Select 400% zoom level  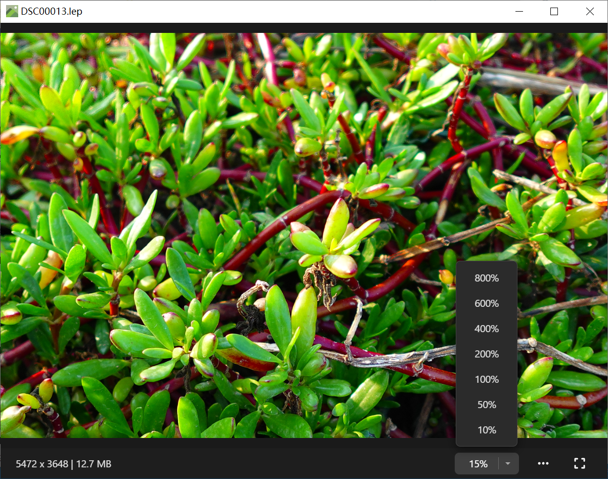pyautogui.click(x=487, y=329)
